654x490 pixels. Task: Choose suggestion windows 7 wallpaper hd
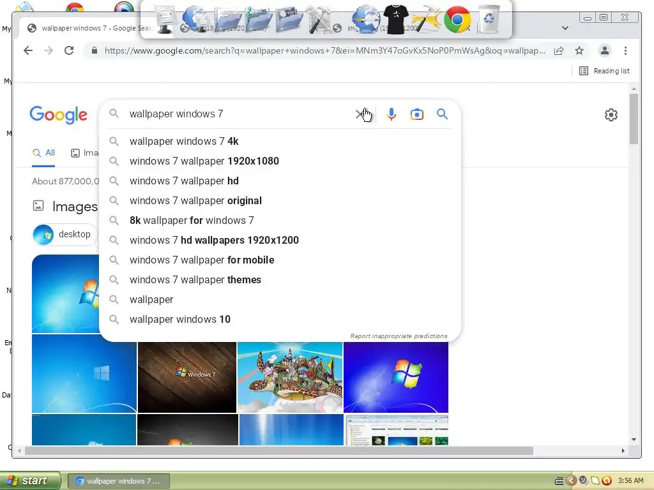click(280, 181)
